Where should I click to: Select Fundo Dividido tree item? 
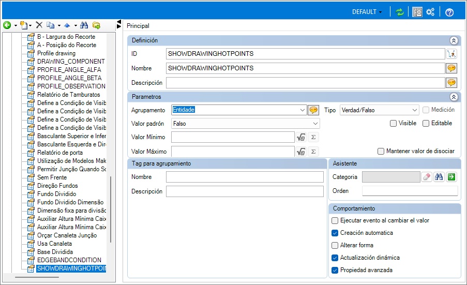pos(56,194)
